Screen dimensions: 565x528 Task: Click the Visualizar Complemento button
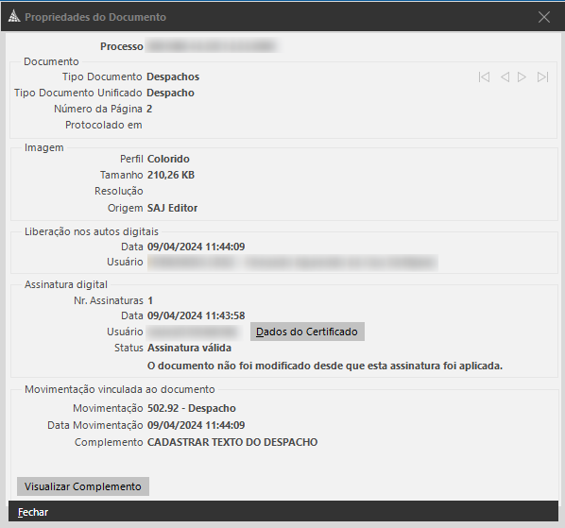[x=83, y=486]
